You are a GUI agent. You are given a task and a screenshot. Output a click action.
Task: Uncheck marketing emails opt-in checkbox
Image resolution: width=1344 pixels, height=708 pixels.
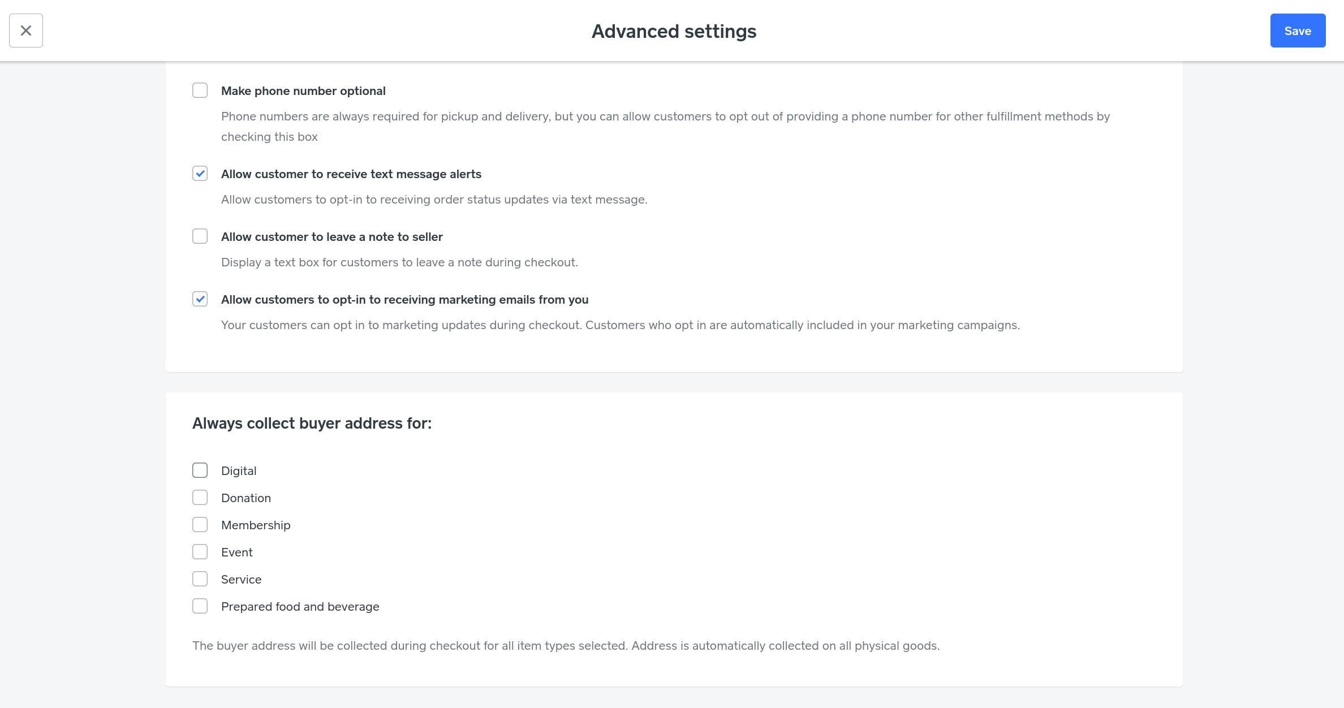point(200,299)
